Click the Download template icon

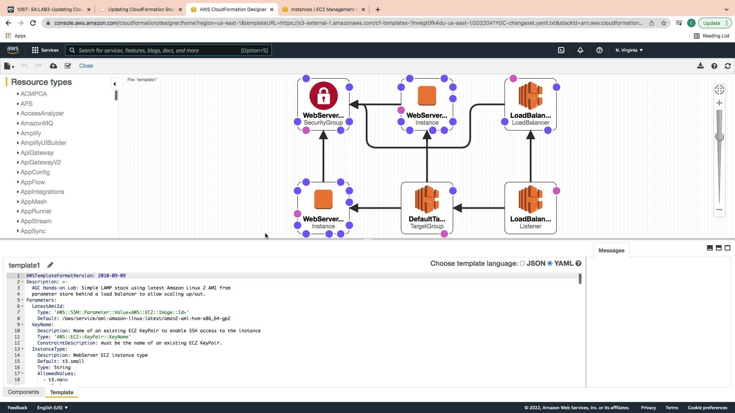(x=700, y=66)
